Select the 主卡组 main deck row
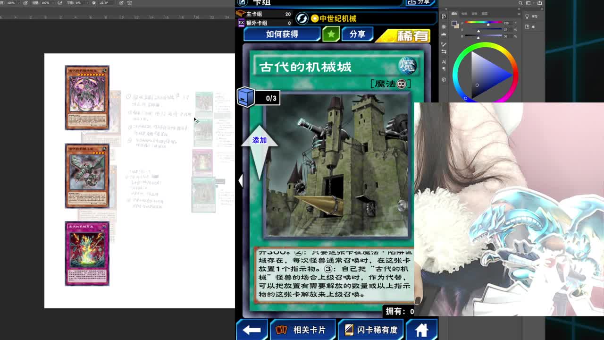The width and height of the screenshot is (604, 340). (x=265, y=14)
